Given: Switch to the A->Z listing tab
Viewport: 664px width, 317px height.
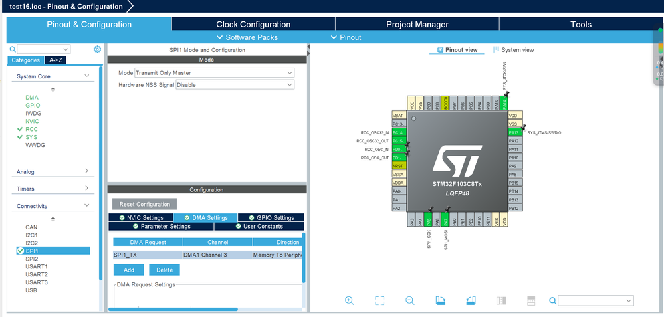Looking at the screenshot, I should pyautogui.click(x=55, y=60).
